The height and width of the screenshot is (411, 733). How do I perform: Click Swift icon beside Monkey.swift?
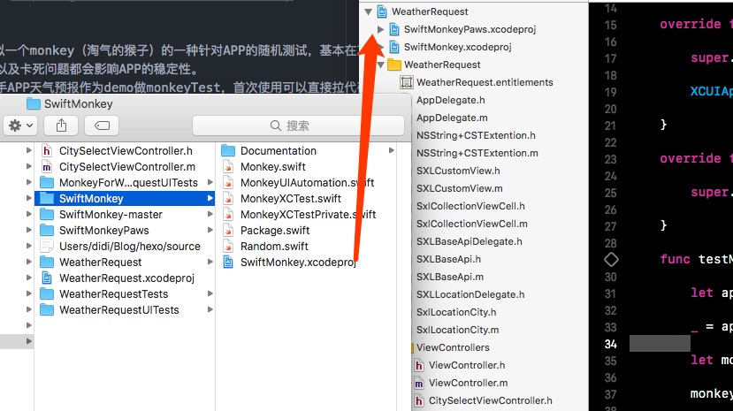[x=228, y=167]
